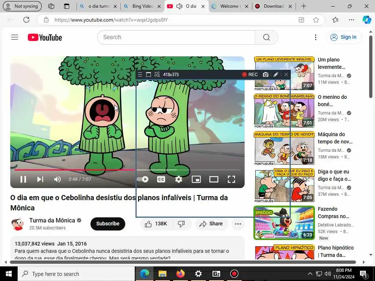
Task: Open Windows Start menu
Action: [x=9, y=274]
